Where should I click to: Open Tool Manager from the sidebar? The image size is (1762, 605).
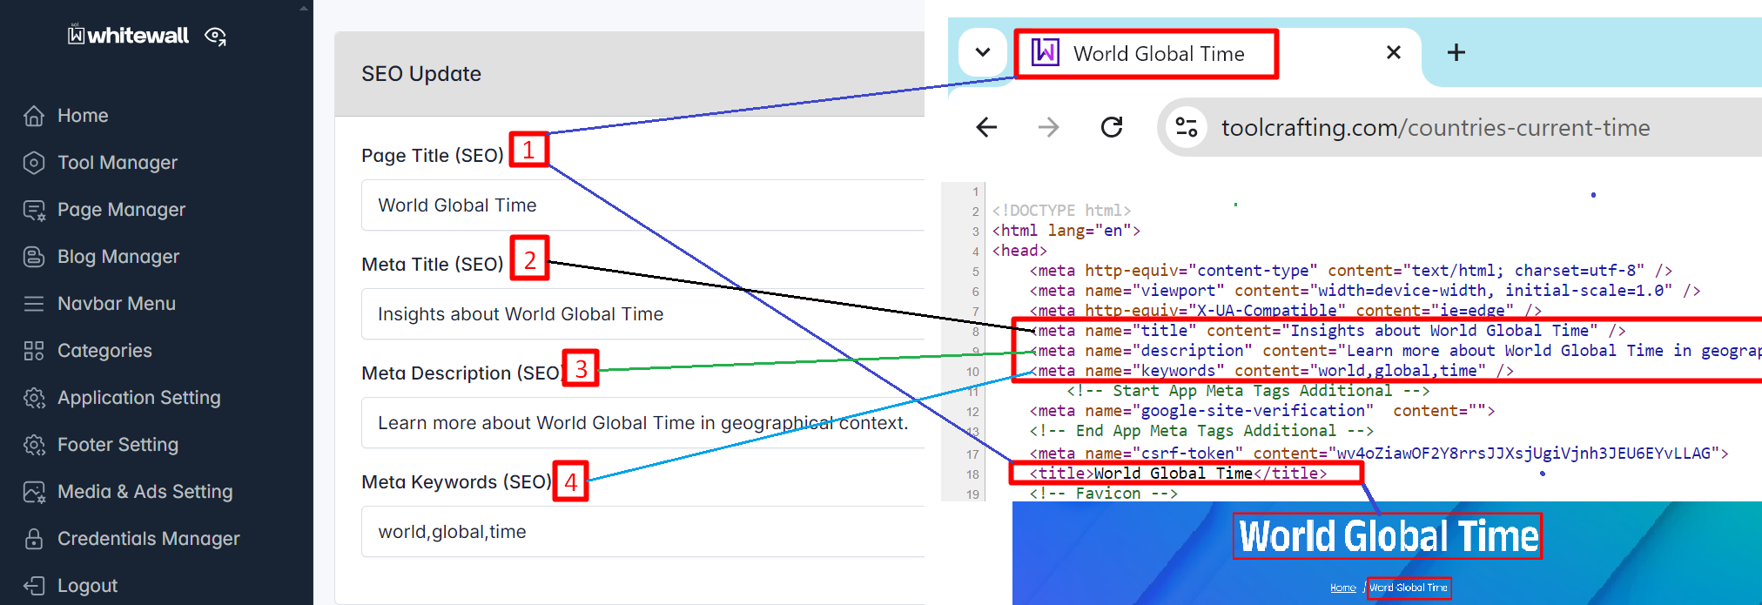coord(118,163)
